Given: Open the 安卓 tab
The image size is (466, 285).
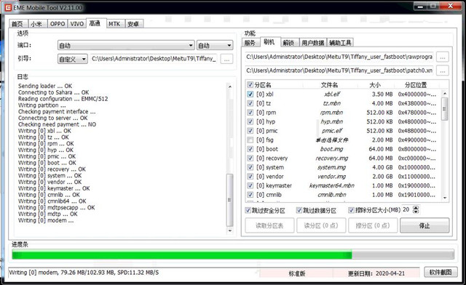Looking at the screenshot, I should point(134,24).
